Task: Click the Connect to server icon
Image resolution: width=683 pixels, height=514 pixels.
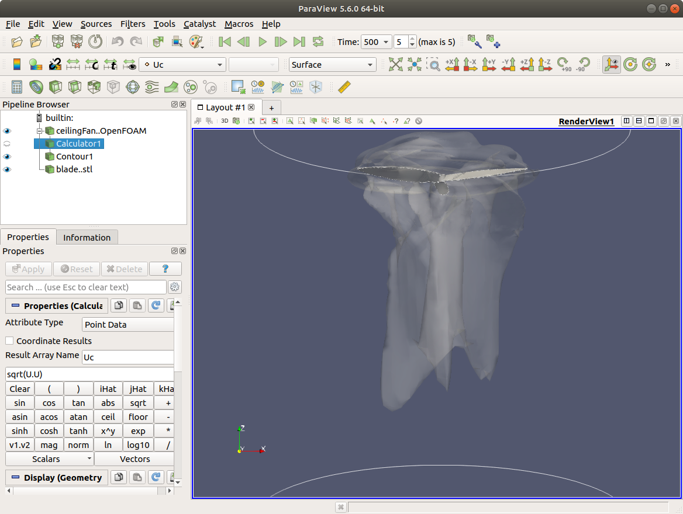Action: click(57, 42)
